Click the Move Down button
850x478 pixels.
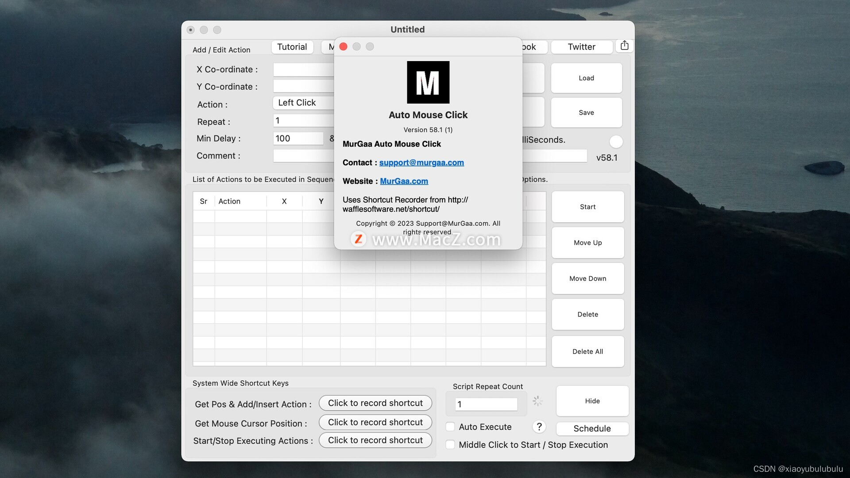587,278
